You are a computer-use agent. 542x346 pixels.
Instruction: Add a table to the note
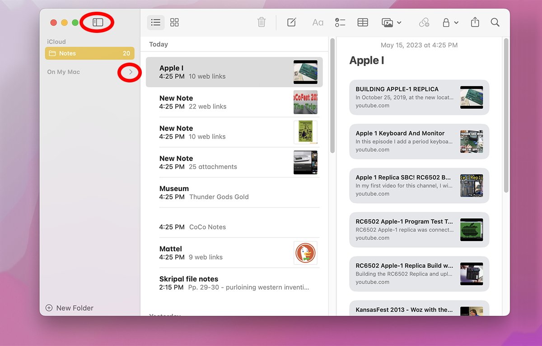(363, 22)
